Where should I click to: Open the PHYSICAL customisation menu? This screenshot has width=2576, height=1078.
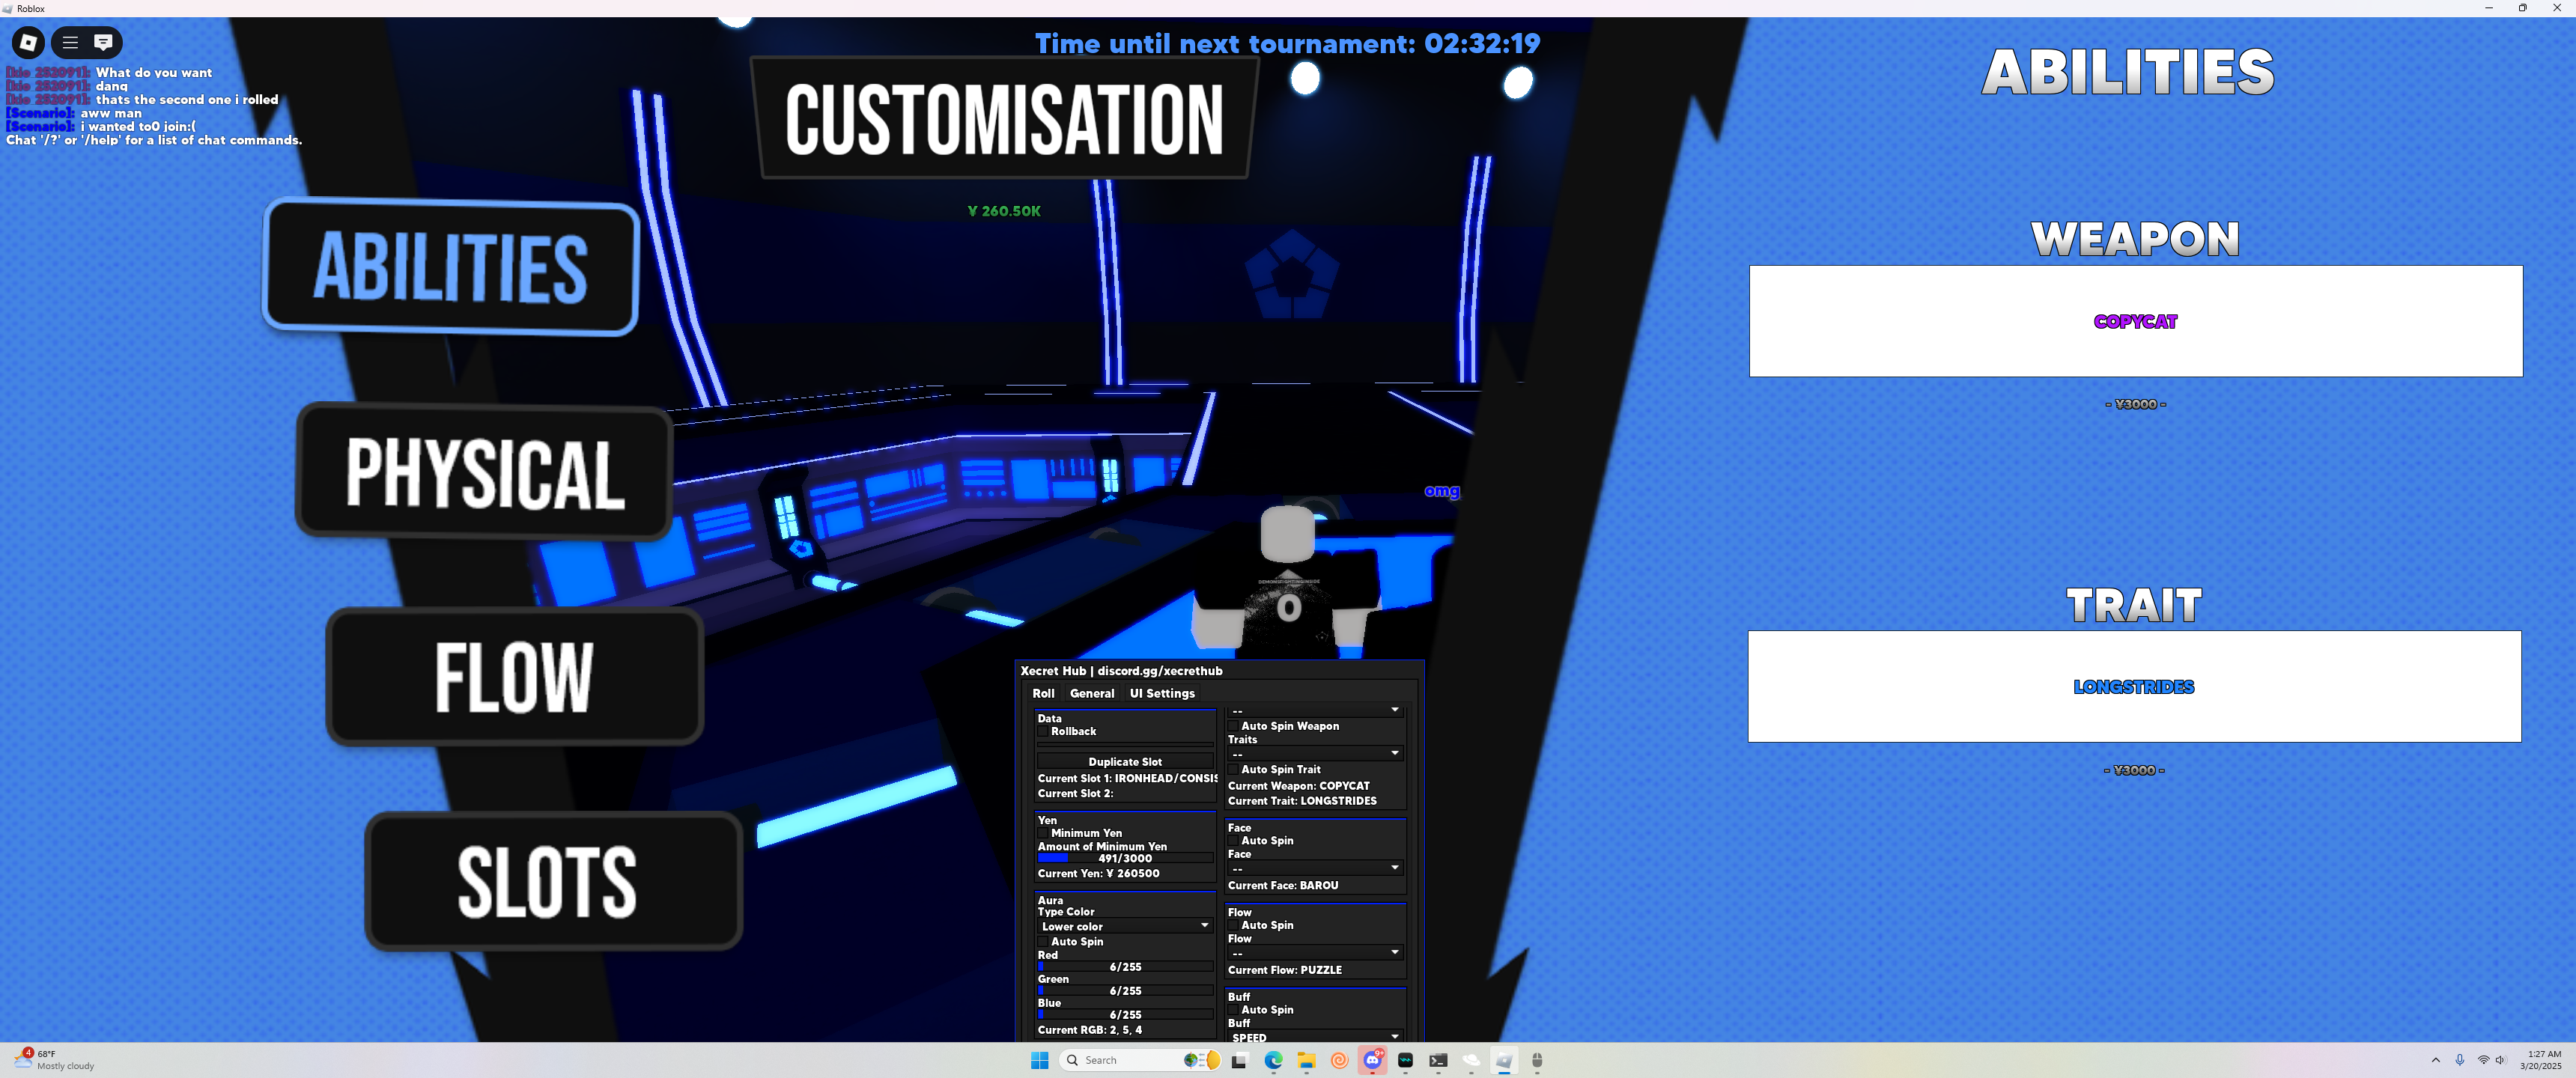click(484, 472)
